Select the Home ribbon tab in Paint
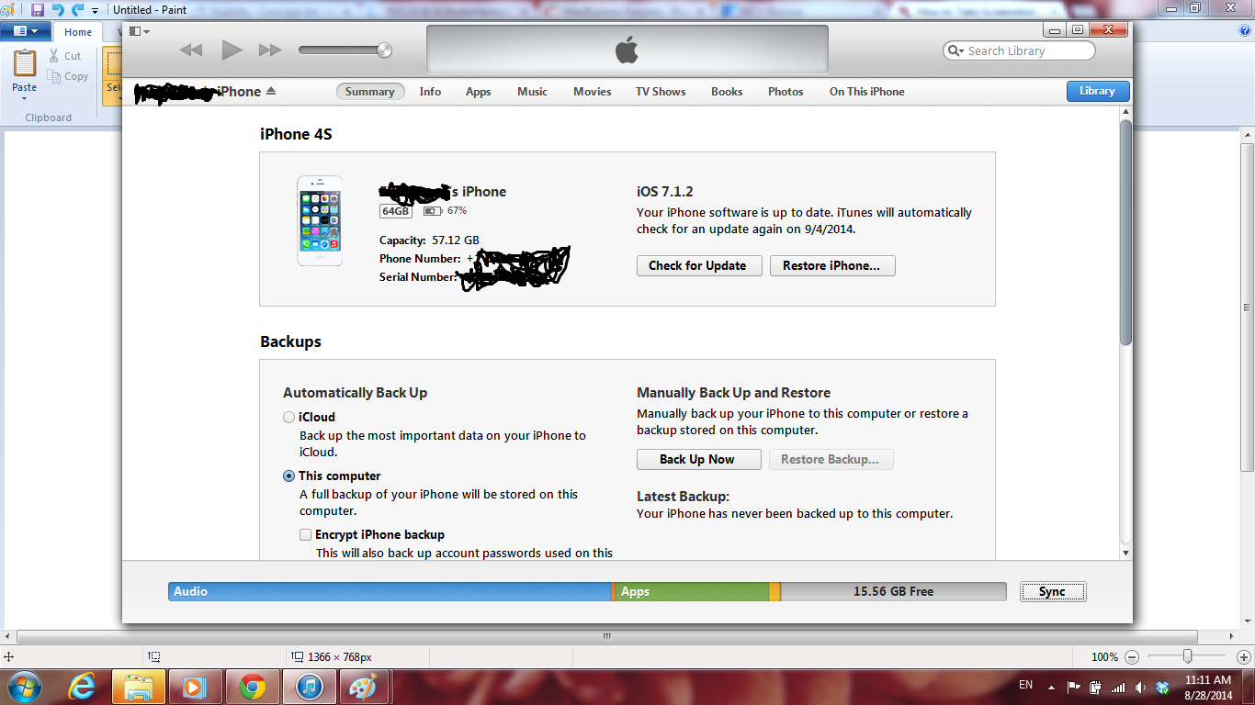The width and height of the screenshot is (1255, 705). [x=78, y=32]
